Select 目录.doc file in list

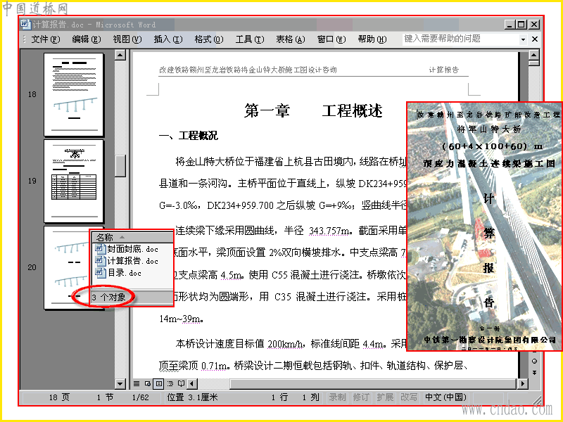click(125, 273)
